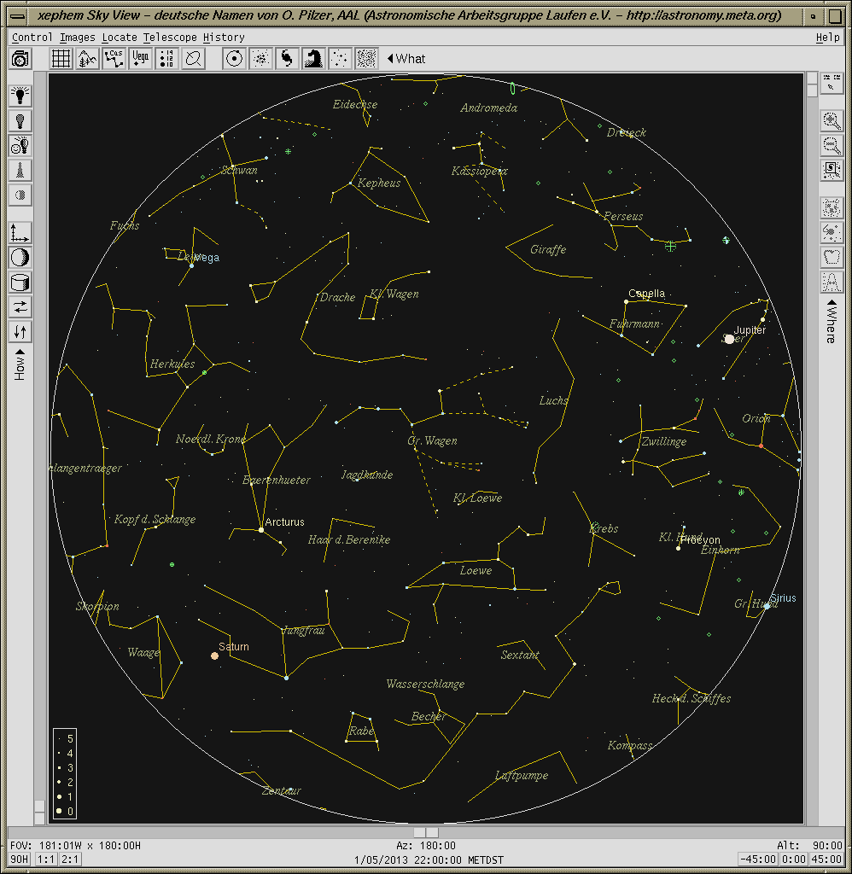Click the left FOV slider thumb
Screen dimensions: 852x874
39,813
